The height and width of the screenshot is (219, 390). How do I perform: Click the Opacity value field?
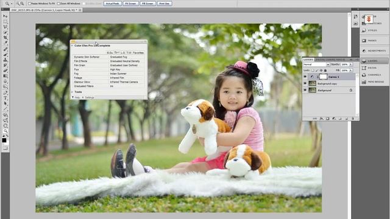coord(345,64)
